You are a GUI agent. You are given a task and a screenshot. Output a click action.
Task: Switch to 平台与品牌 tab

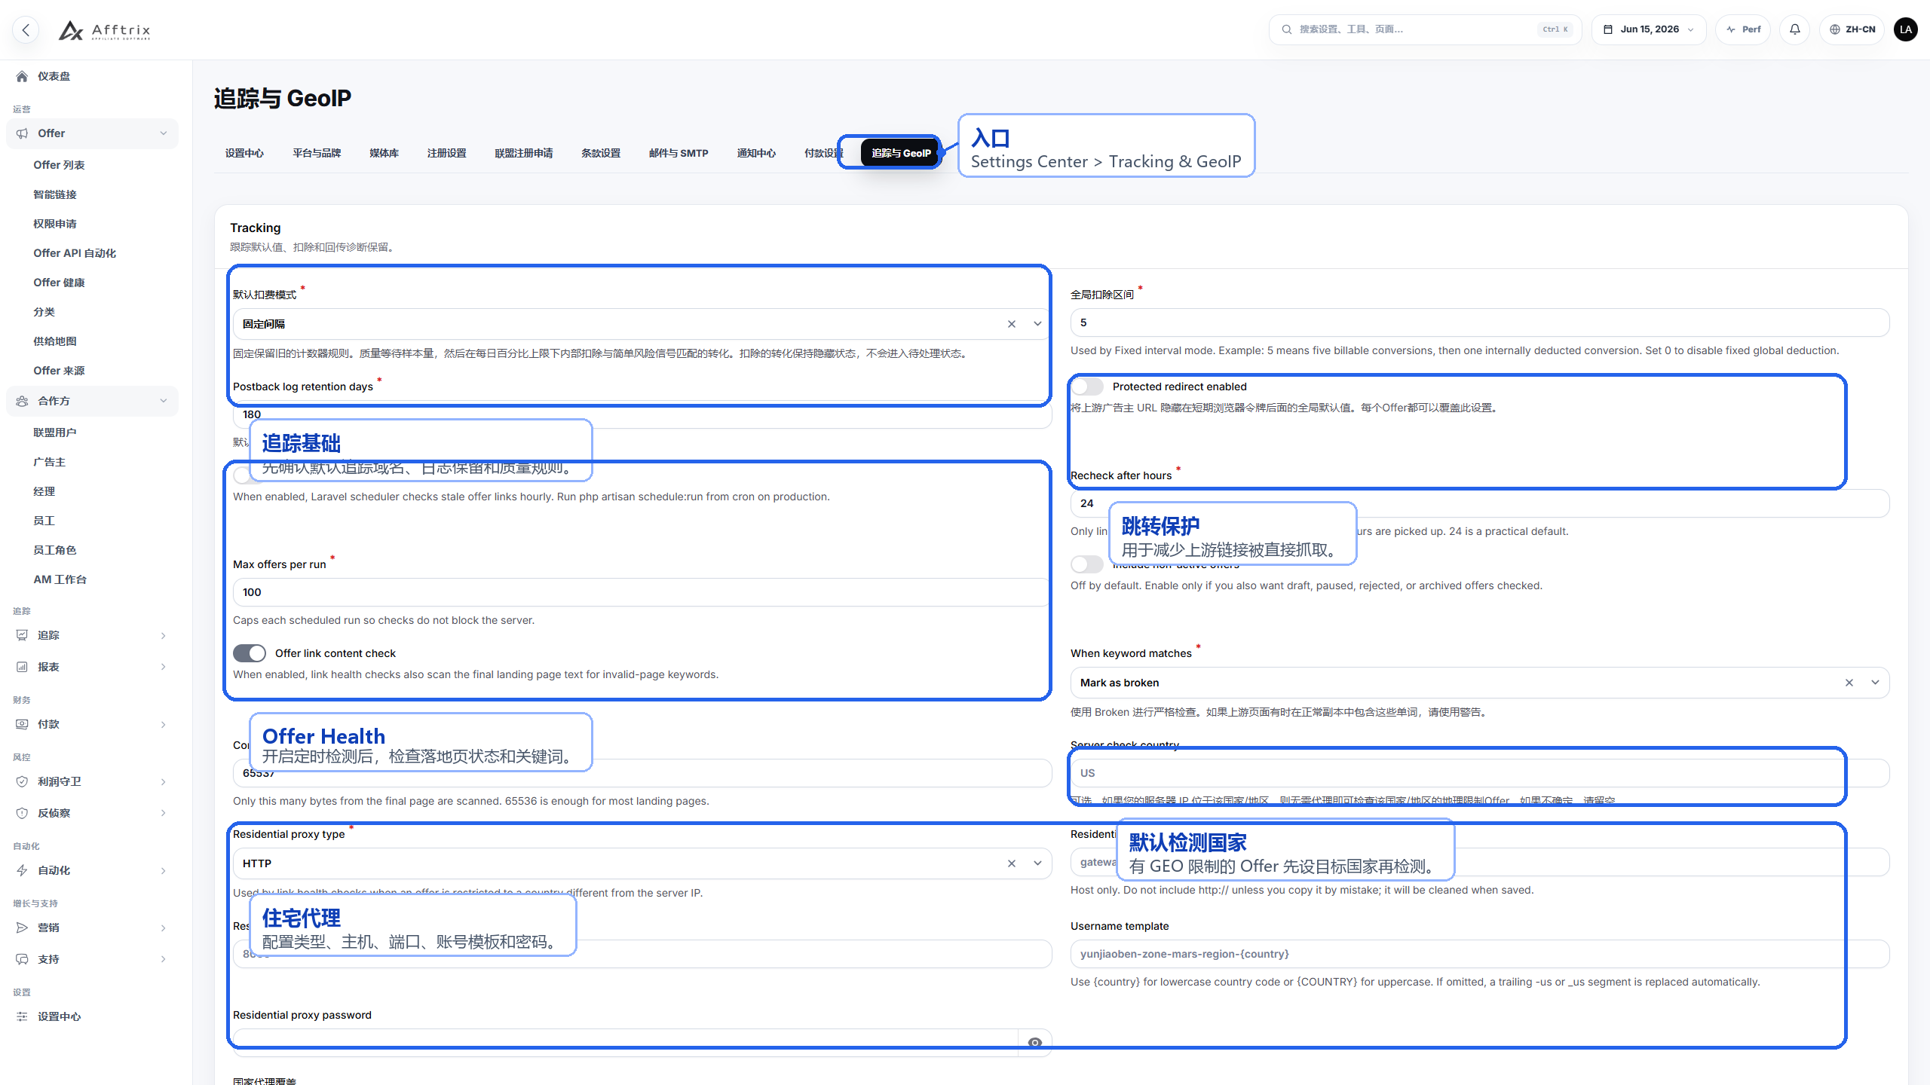(317, 153)
